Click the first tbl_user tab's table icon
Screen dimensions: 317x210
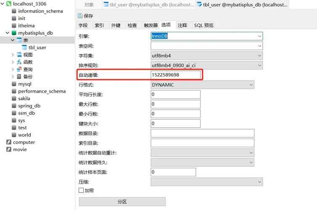(x=106, y=4)
